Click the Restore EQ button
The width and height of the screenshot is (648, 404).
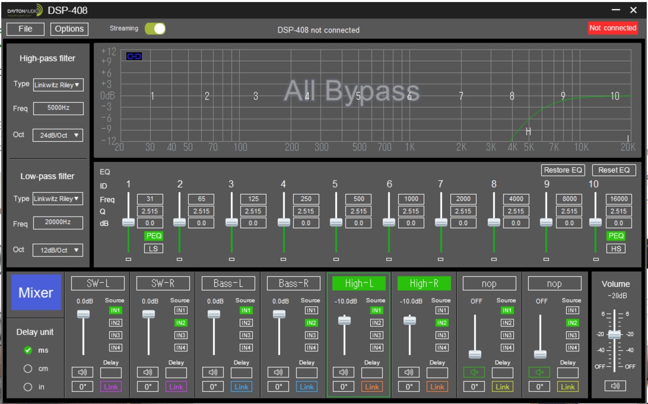pos(563,170)
